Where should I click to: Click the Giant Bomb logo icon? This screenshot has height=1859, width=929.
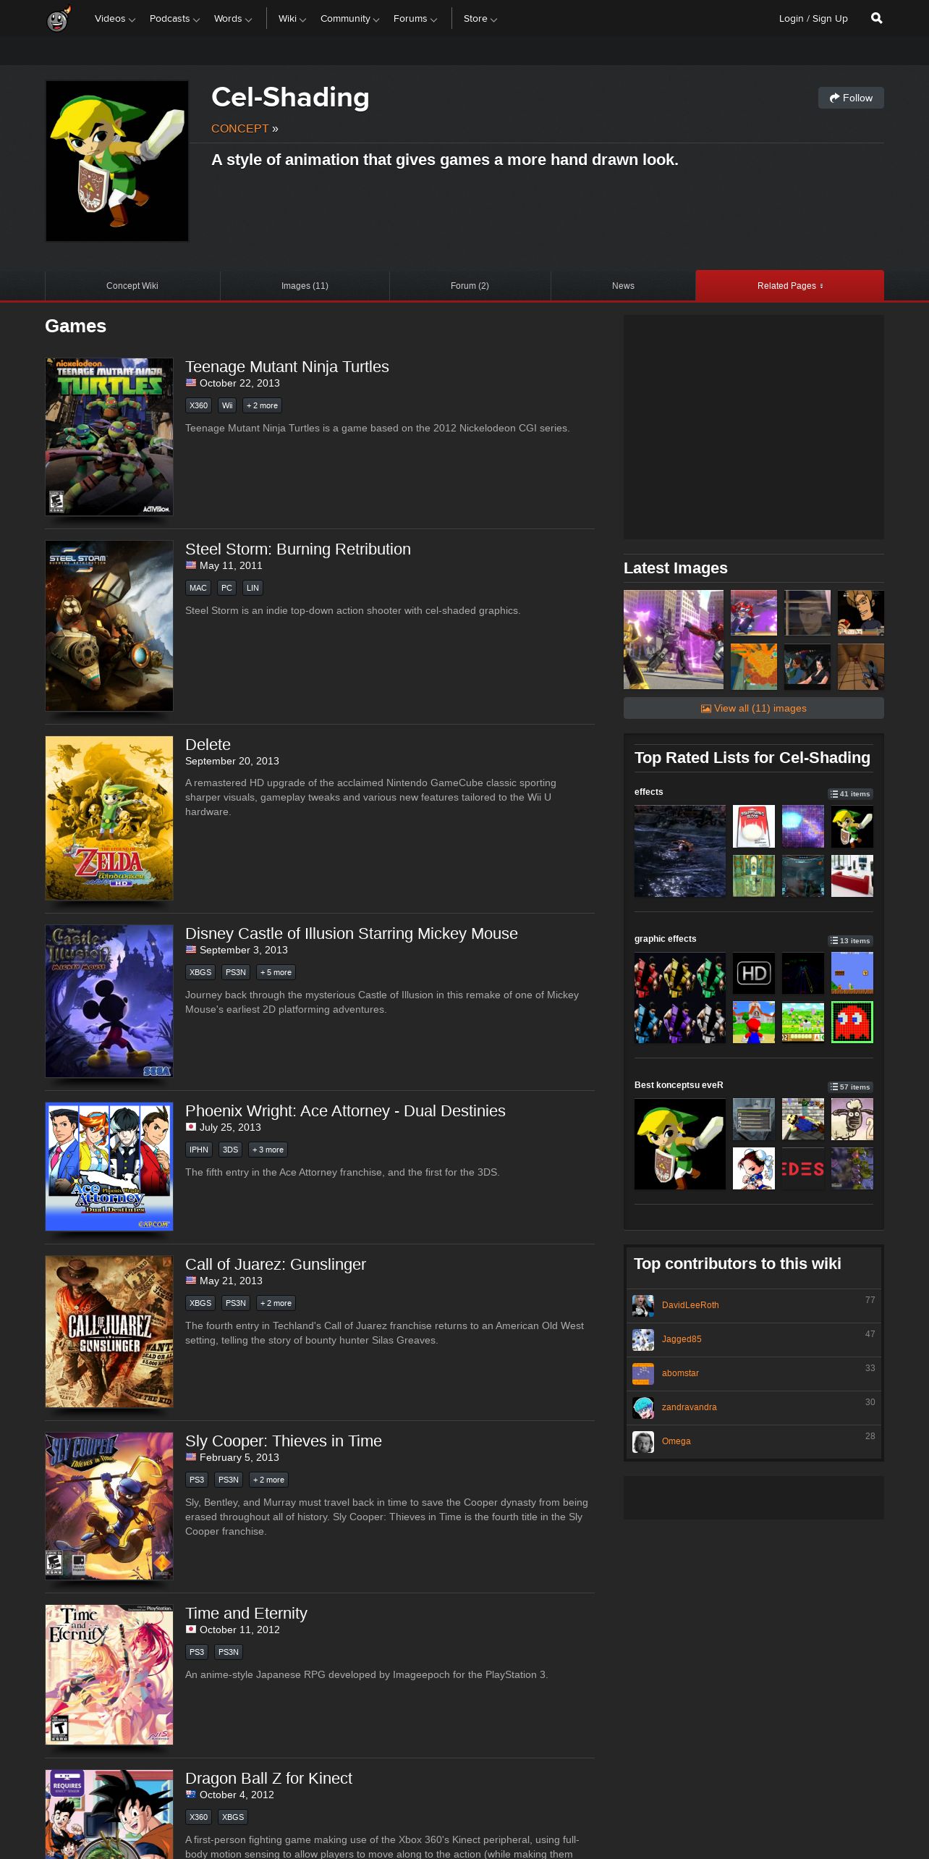[59, 19]
